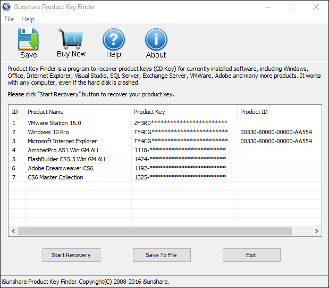Minimize the Product Key Finder window
The width and height of the screenshot is (329, 288).
click(x=268, y=7)
